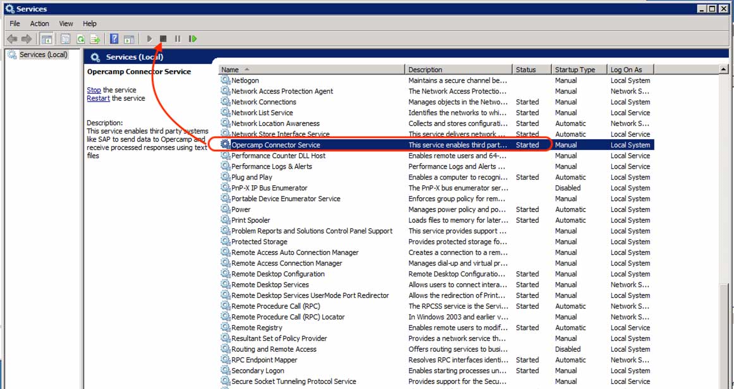Open the View menu
The image size is (734, 389).
66,23
